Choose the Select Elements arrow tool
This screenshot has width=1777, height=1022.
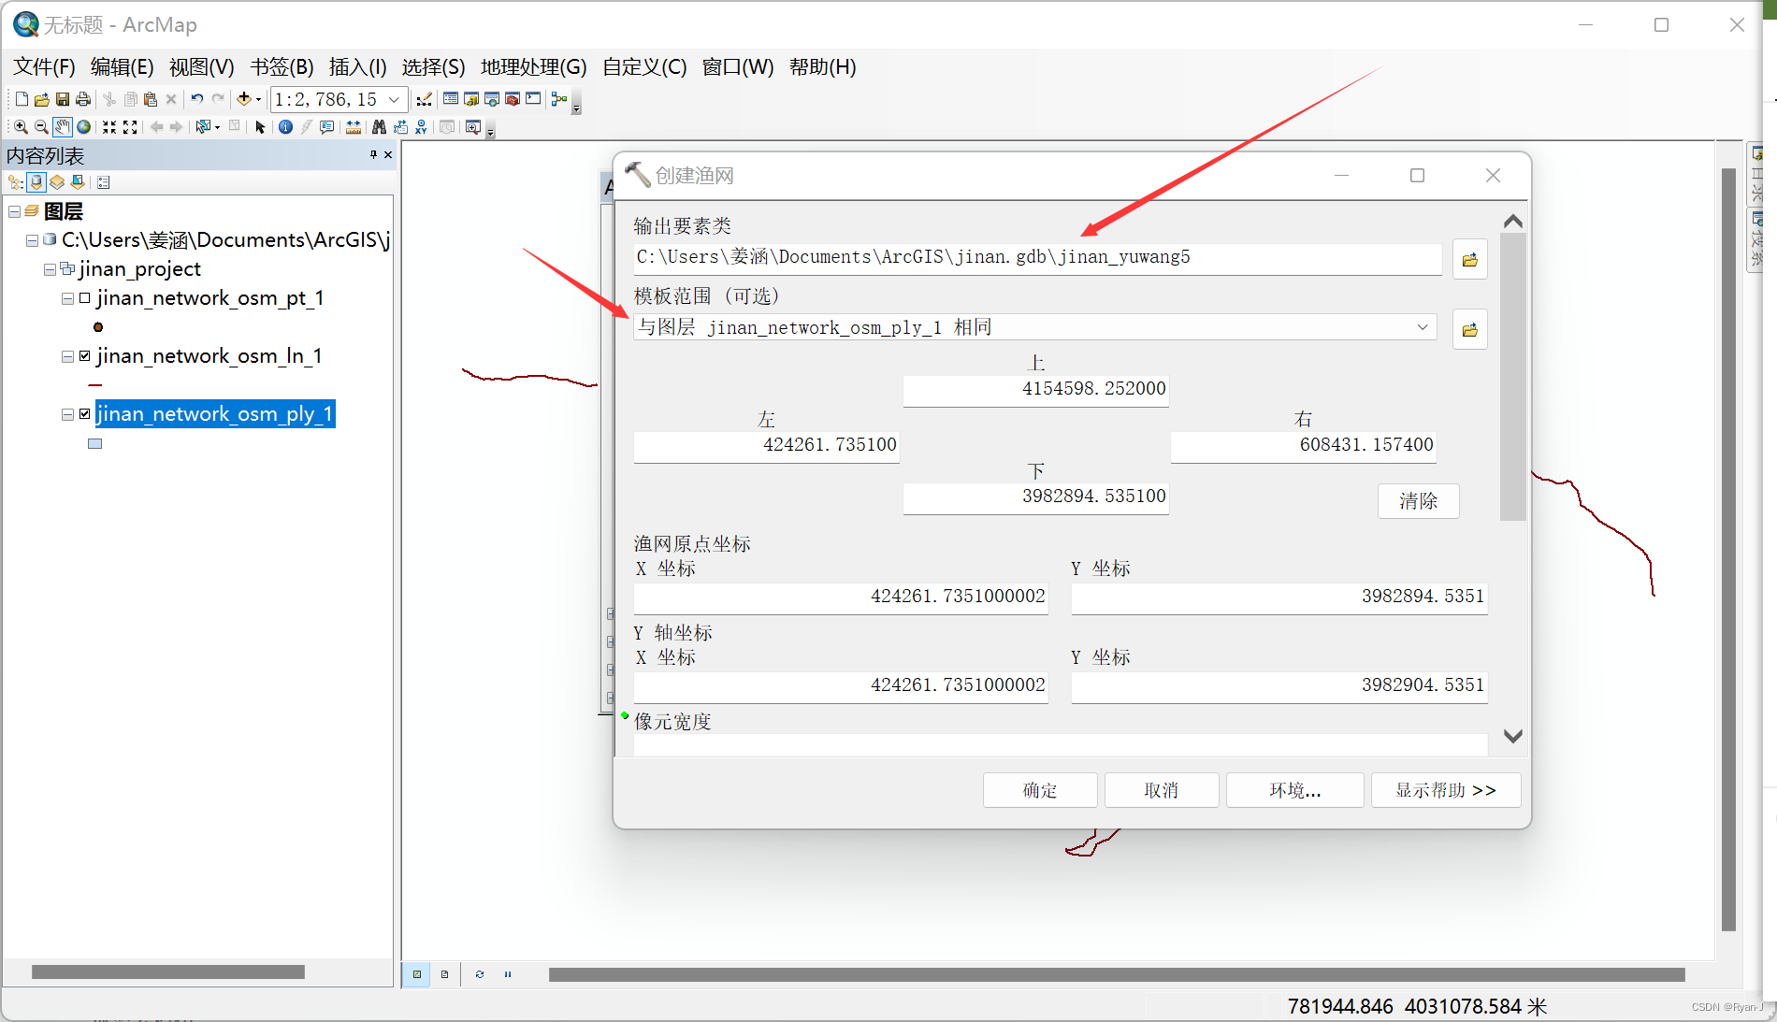[260, 127]
